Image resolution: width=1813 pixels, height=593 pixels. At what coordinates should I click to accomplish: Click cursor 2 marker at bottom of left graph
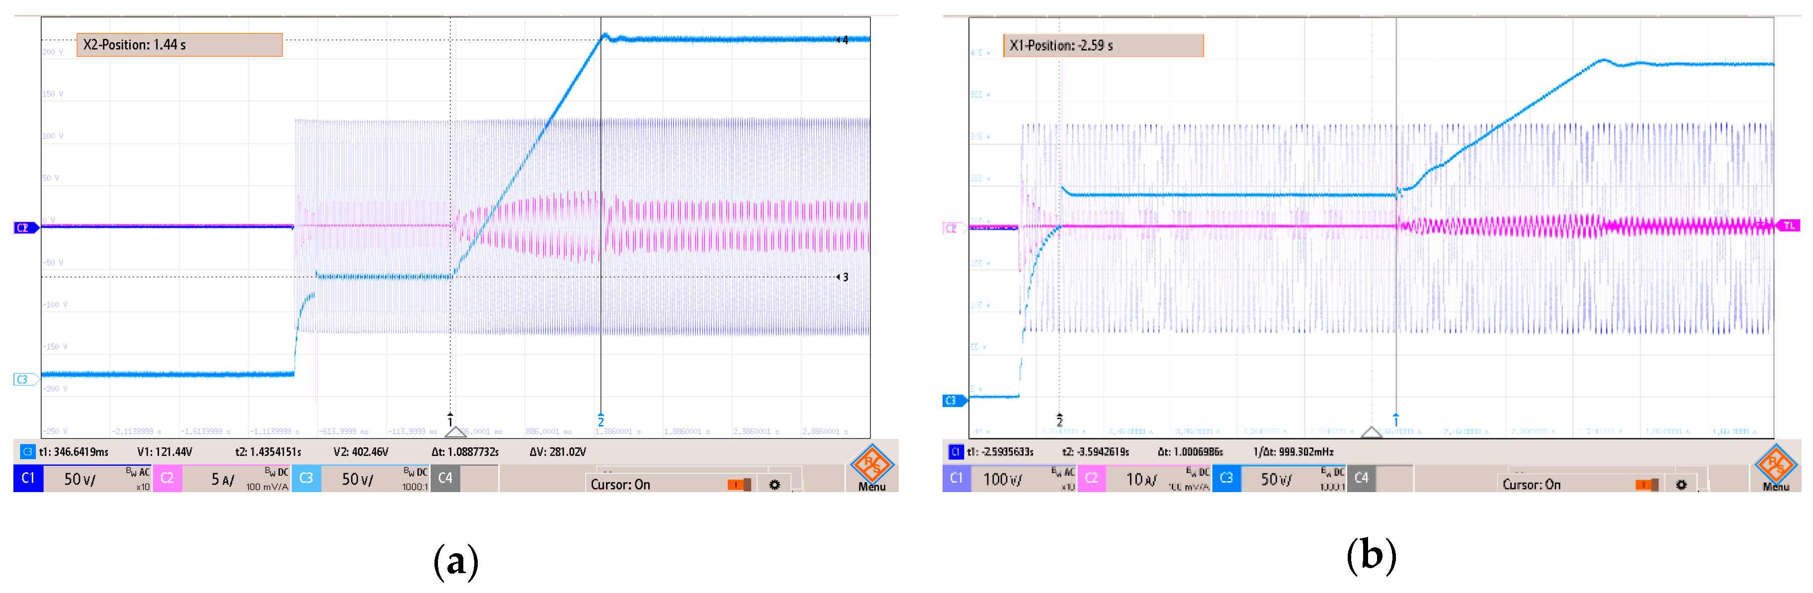coord(601,420)
